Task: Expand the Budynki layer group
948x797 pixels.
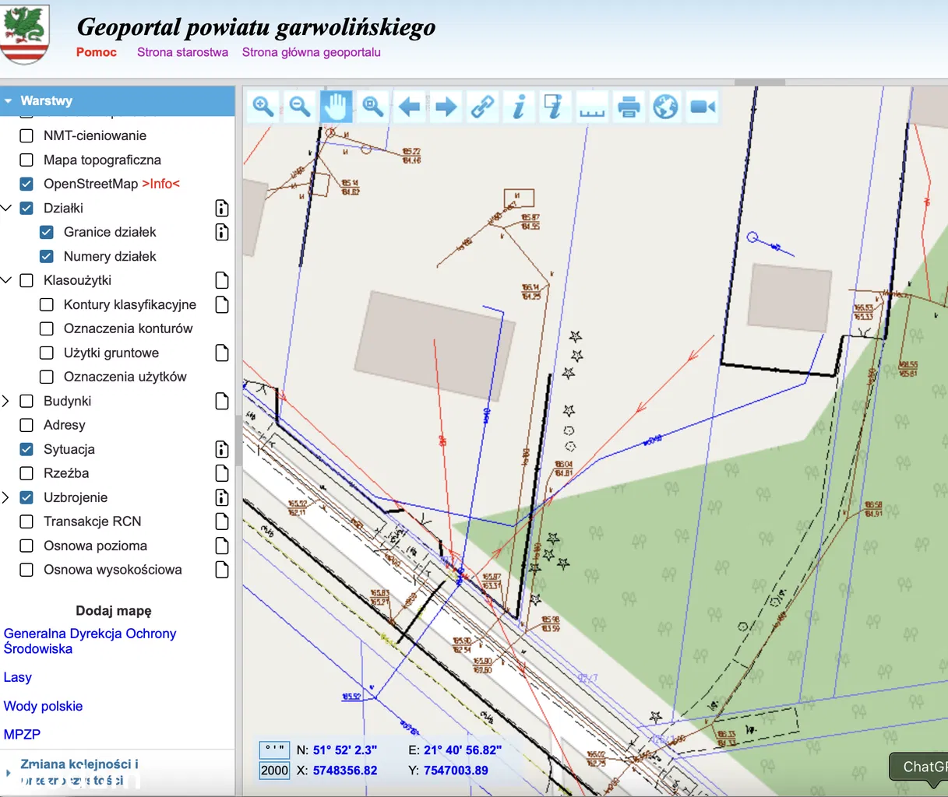Action: [x=6, y=401]
